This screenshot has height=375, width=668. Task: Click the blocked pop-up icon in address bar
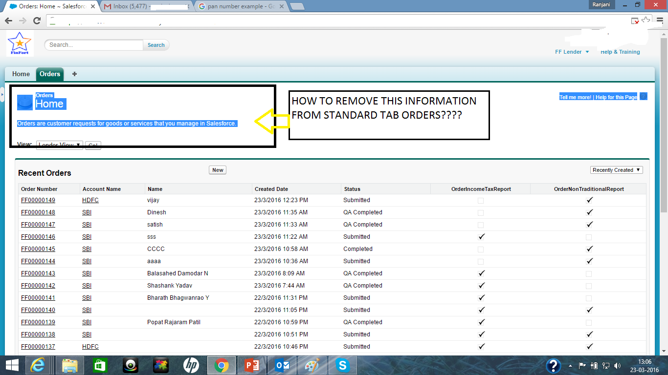pos(635,21)
